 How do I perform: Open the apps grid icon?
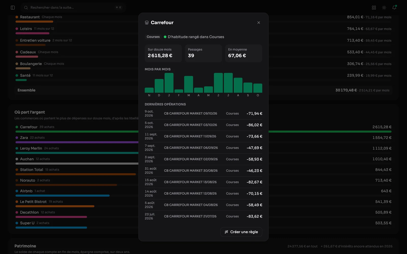(374, 8)
